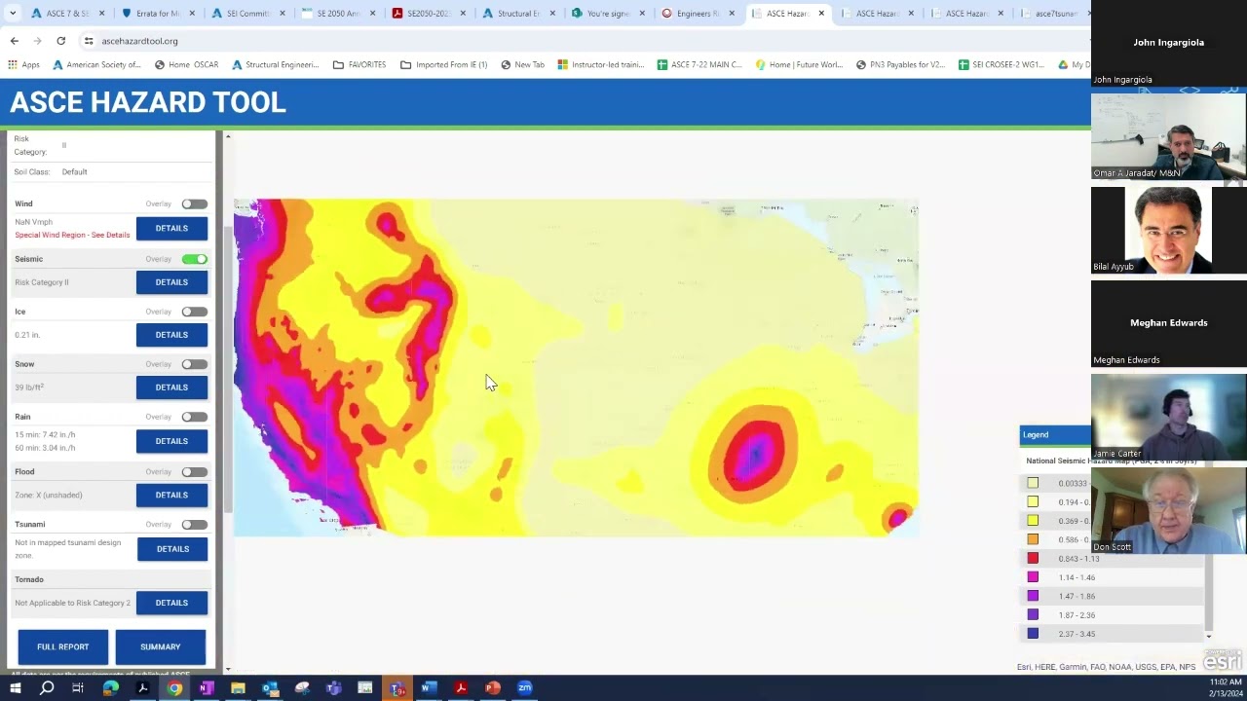Open Flood DETAILS button
Screen dimensions: 1247x701
point(171,495)
